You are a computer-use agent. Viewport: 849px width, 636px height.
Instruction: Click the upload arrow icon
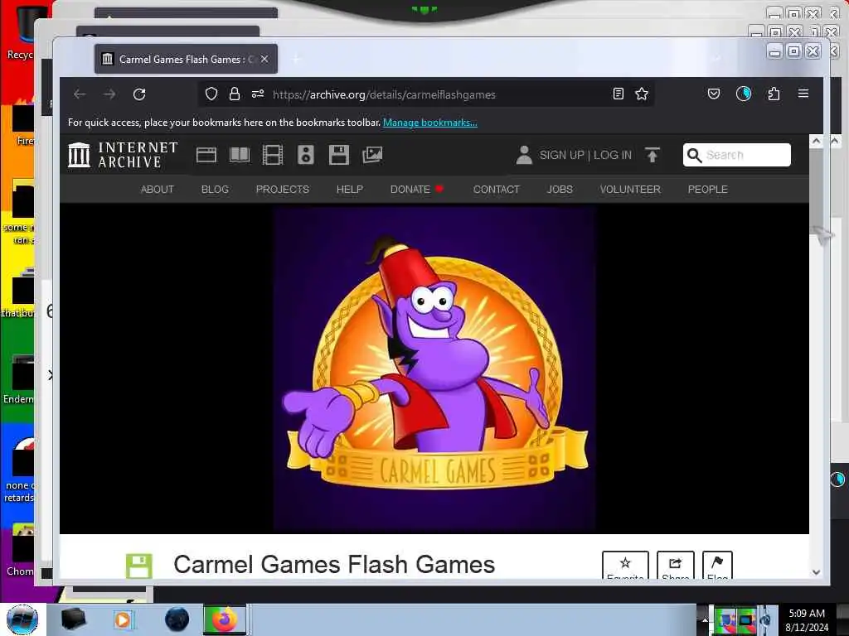(653, 155)
